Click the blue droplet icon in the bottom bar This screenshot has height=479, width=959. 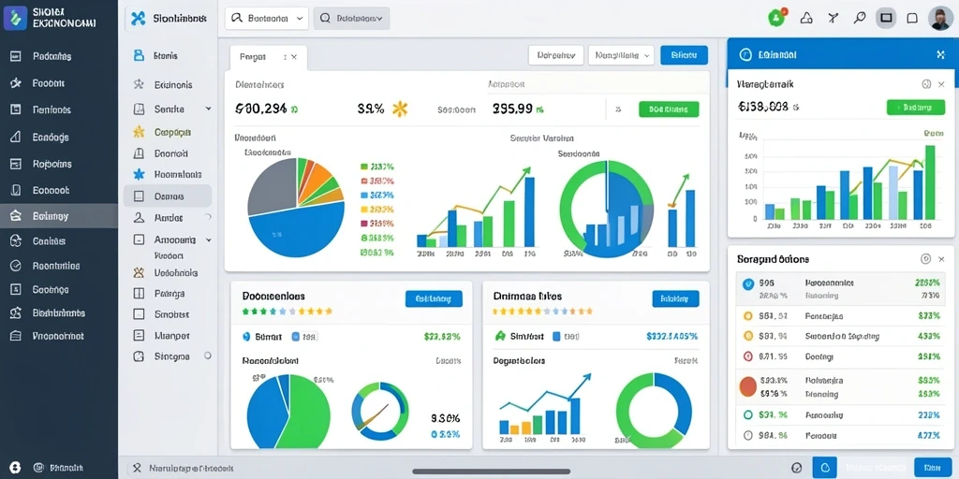[824, 468]
